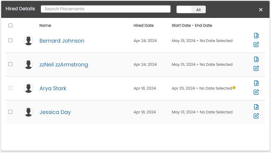271x153 pixels.
Task: Switch the filter toggle to All
Action: point(198,10)
